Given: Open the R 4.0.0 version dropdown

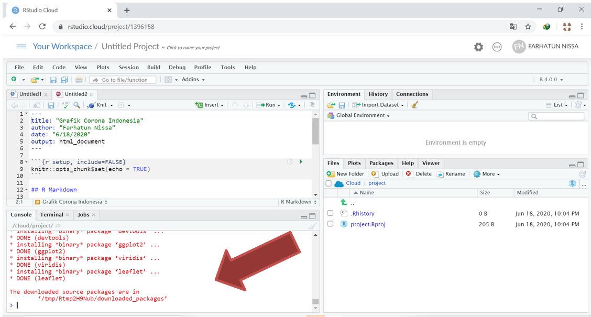Looking at the screenshot, I should tap(551, 80).
